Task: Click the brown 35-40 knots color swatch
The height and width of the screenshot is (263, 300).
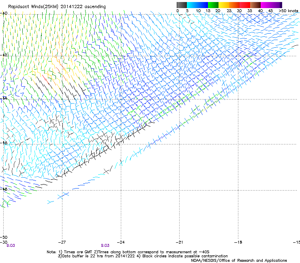Action: point(255,5)
